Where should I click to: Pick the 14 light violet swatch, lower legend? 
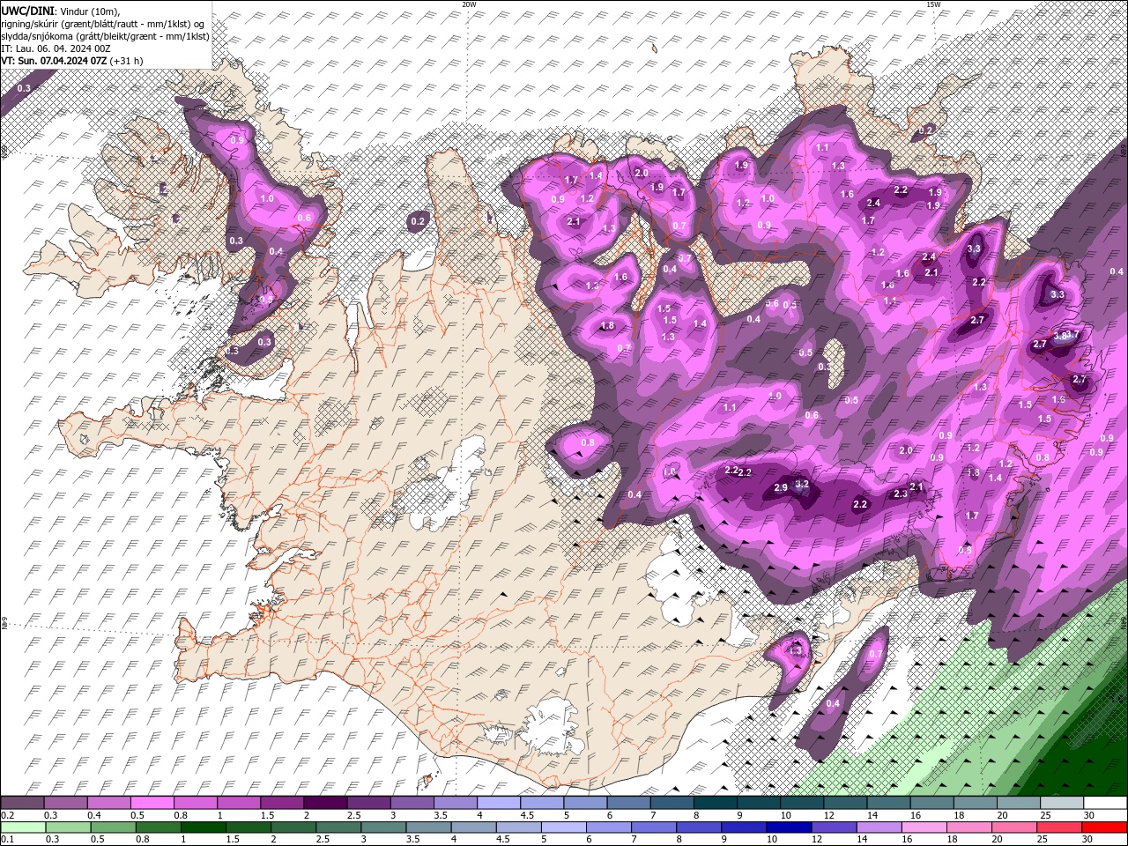(879, 827)
